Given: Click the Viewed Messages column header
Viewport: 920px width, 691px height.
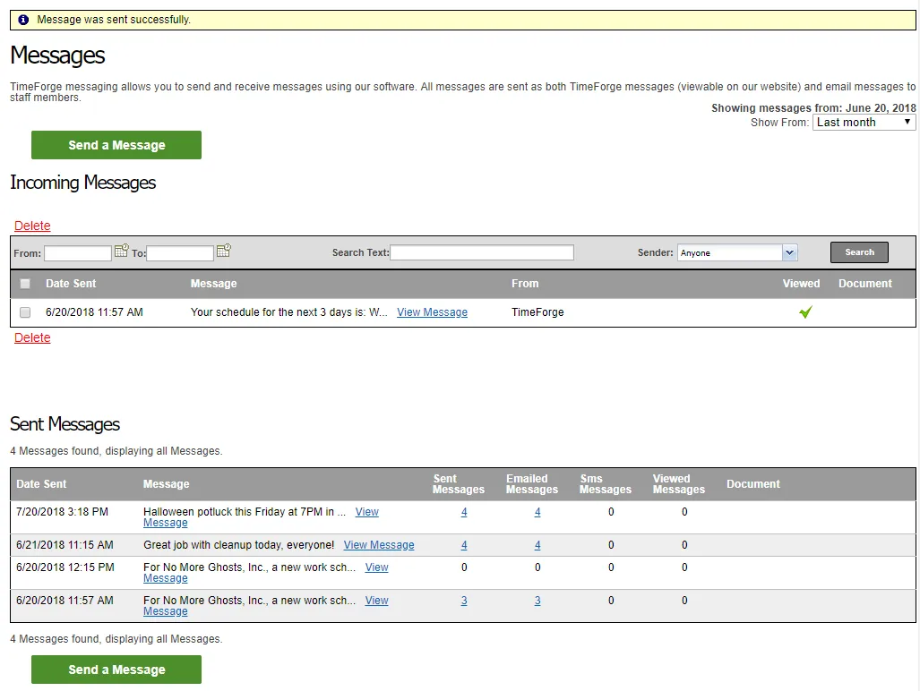Looking at the screenshot, I should pos(679,484).
